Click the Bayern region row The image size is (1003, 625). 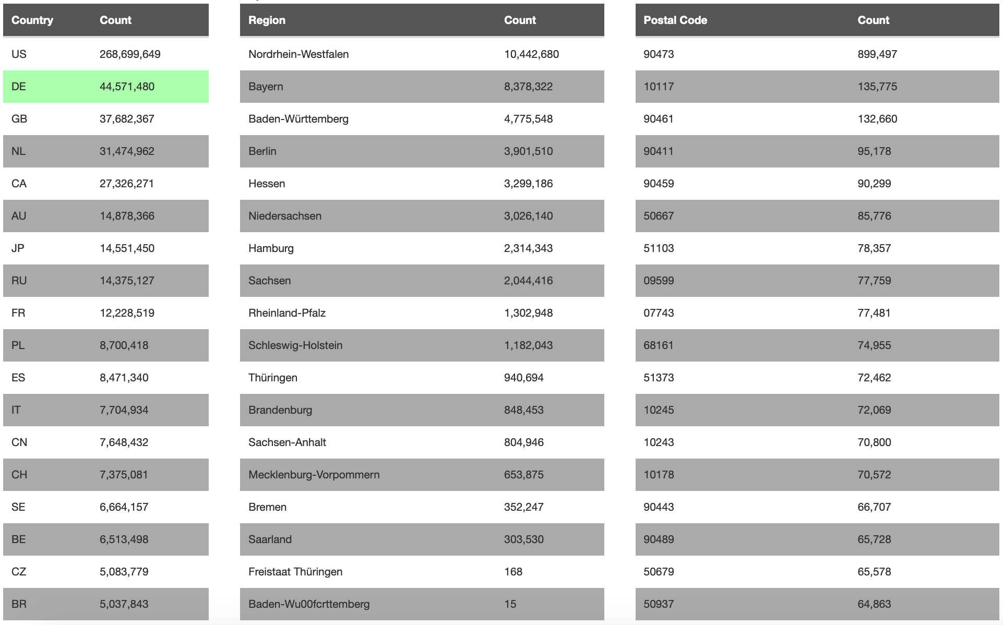(x=422, y=87)
